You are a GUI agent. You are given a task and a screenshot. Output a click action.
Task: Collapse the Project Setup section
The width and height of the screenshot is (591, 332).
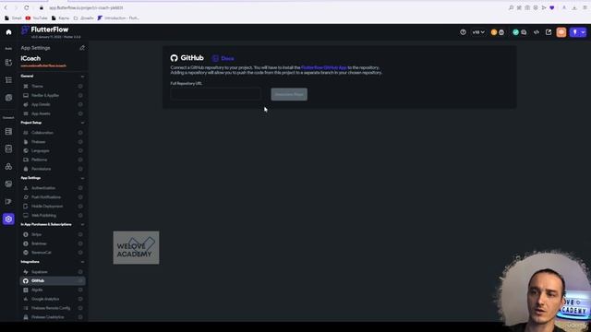click(x=82, y=123)
